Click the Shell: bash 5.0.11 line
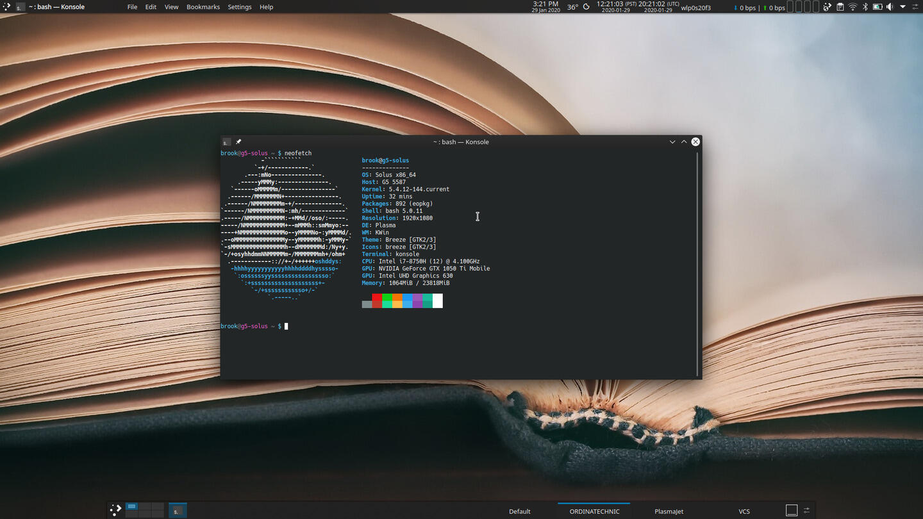Viewport: 923px width, 519px height. (392, 211)
